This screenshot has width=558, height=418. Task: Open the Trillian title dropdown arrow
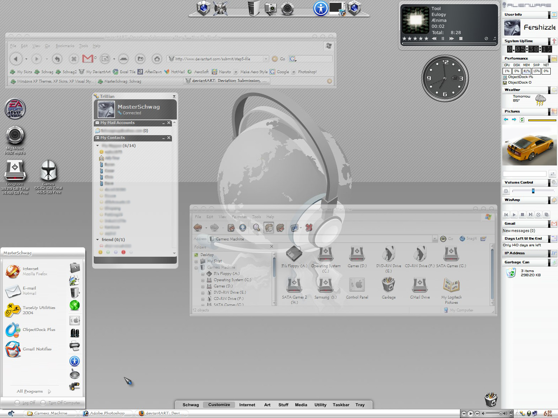(x=174, y=96)
